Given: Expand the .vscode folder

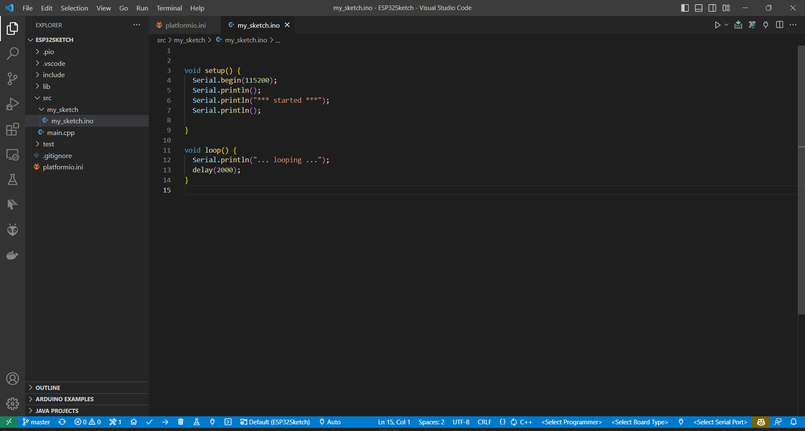Looking at the screenshot, I should (x=38, y=63).
